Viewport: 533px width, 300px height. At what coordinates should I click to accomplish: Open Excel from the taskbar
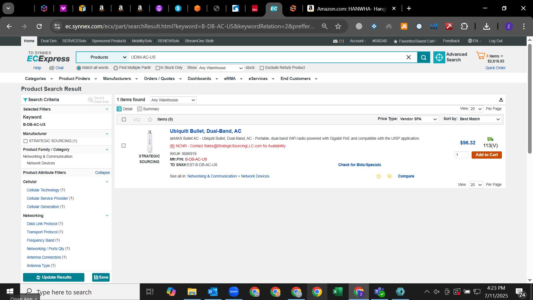[x=338, y=292]
